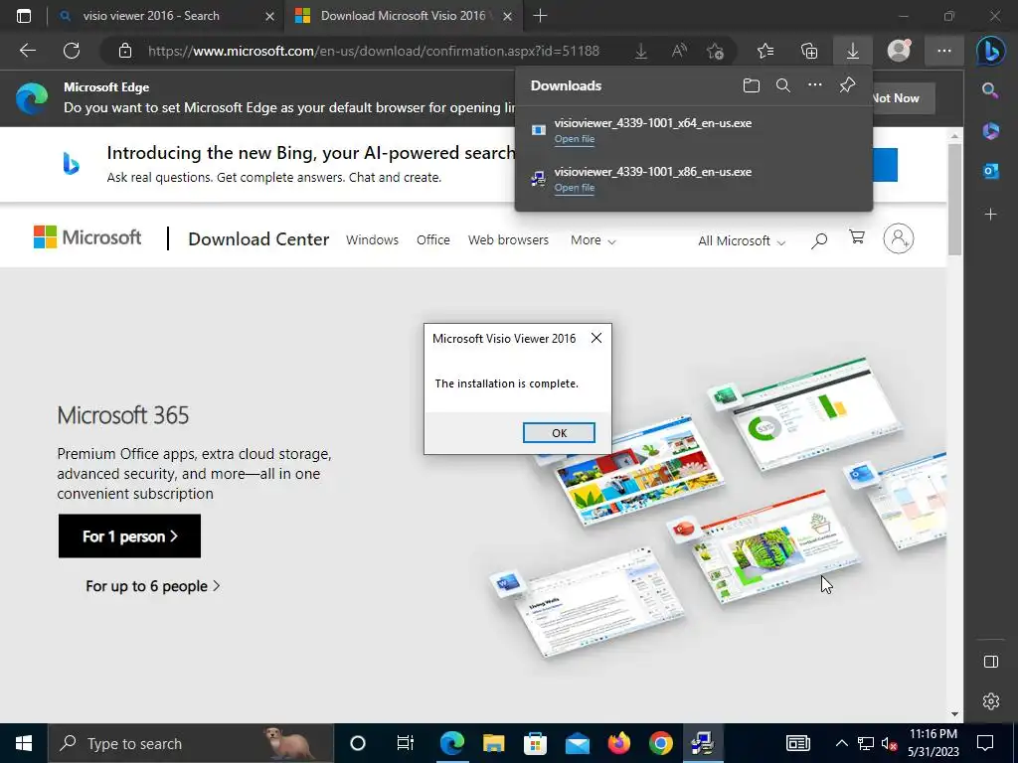Toggle the Downloads toolbar button

pos(852,51)
